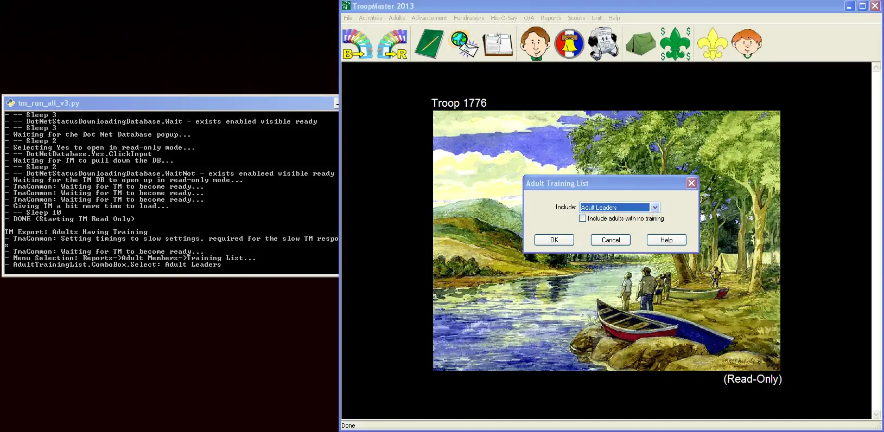884x432 pixels.
Task: Open the Fundraisers menu
Action: (469, 18)
